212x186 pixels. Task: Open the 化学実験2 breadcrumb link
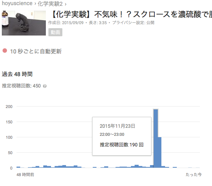pyautogui.click(x=50, y=4)
